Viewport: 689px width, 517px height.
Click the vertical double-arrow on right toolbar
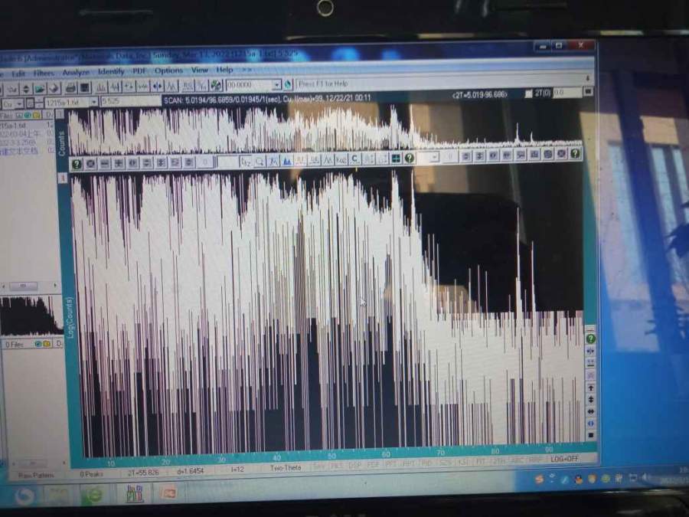tap(590, 400)
